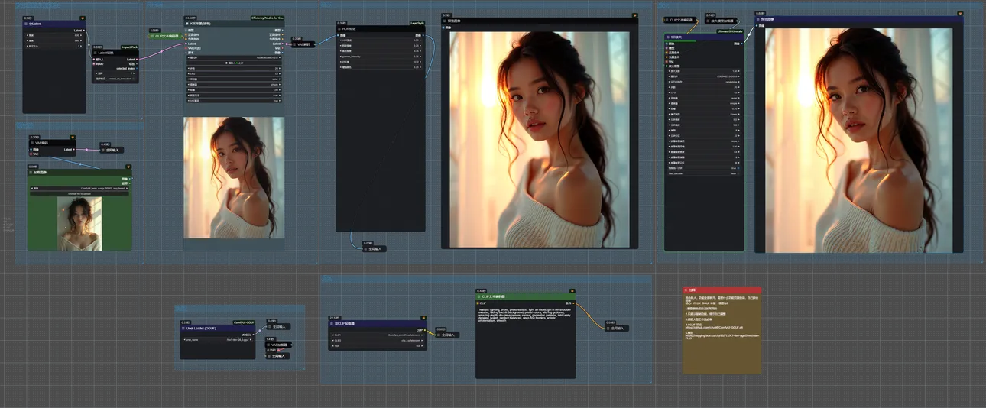The image size is (986, 408).
Task: Click the fox badge on 空Latent node
Action: coord(83,18)
